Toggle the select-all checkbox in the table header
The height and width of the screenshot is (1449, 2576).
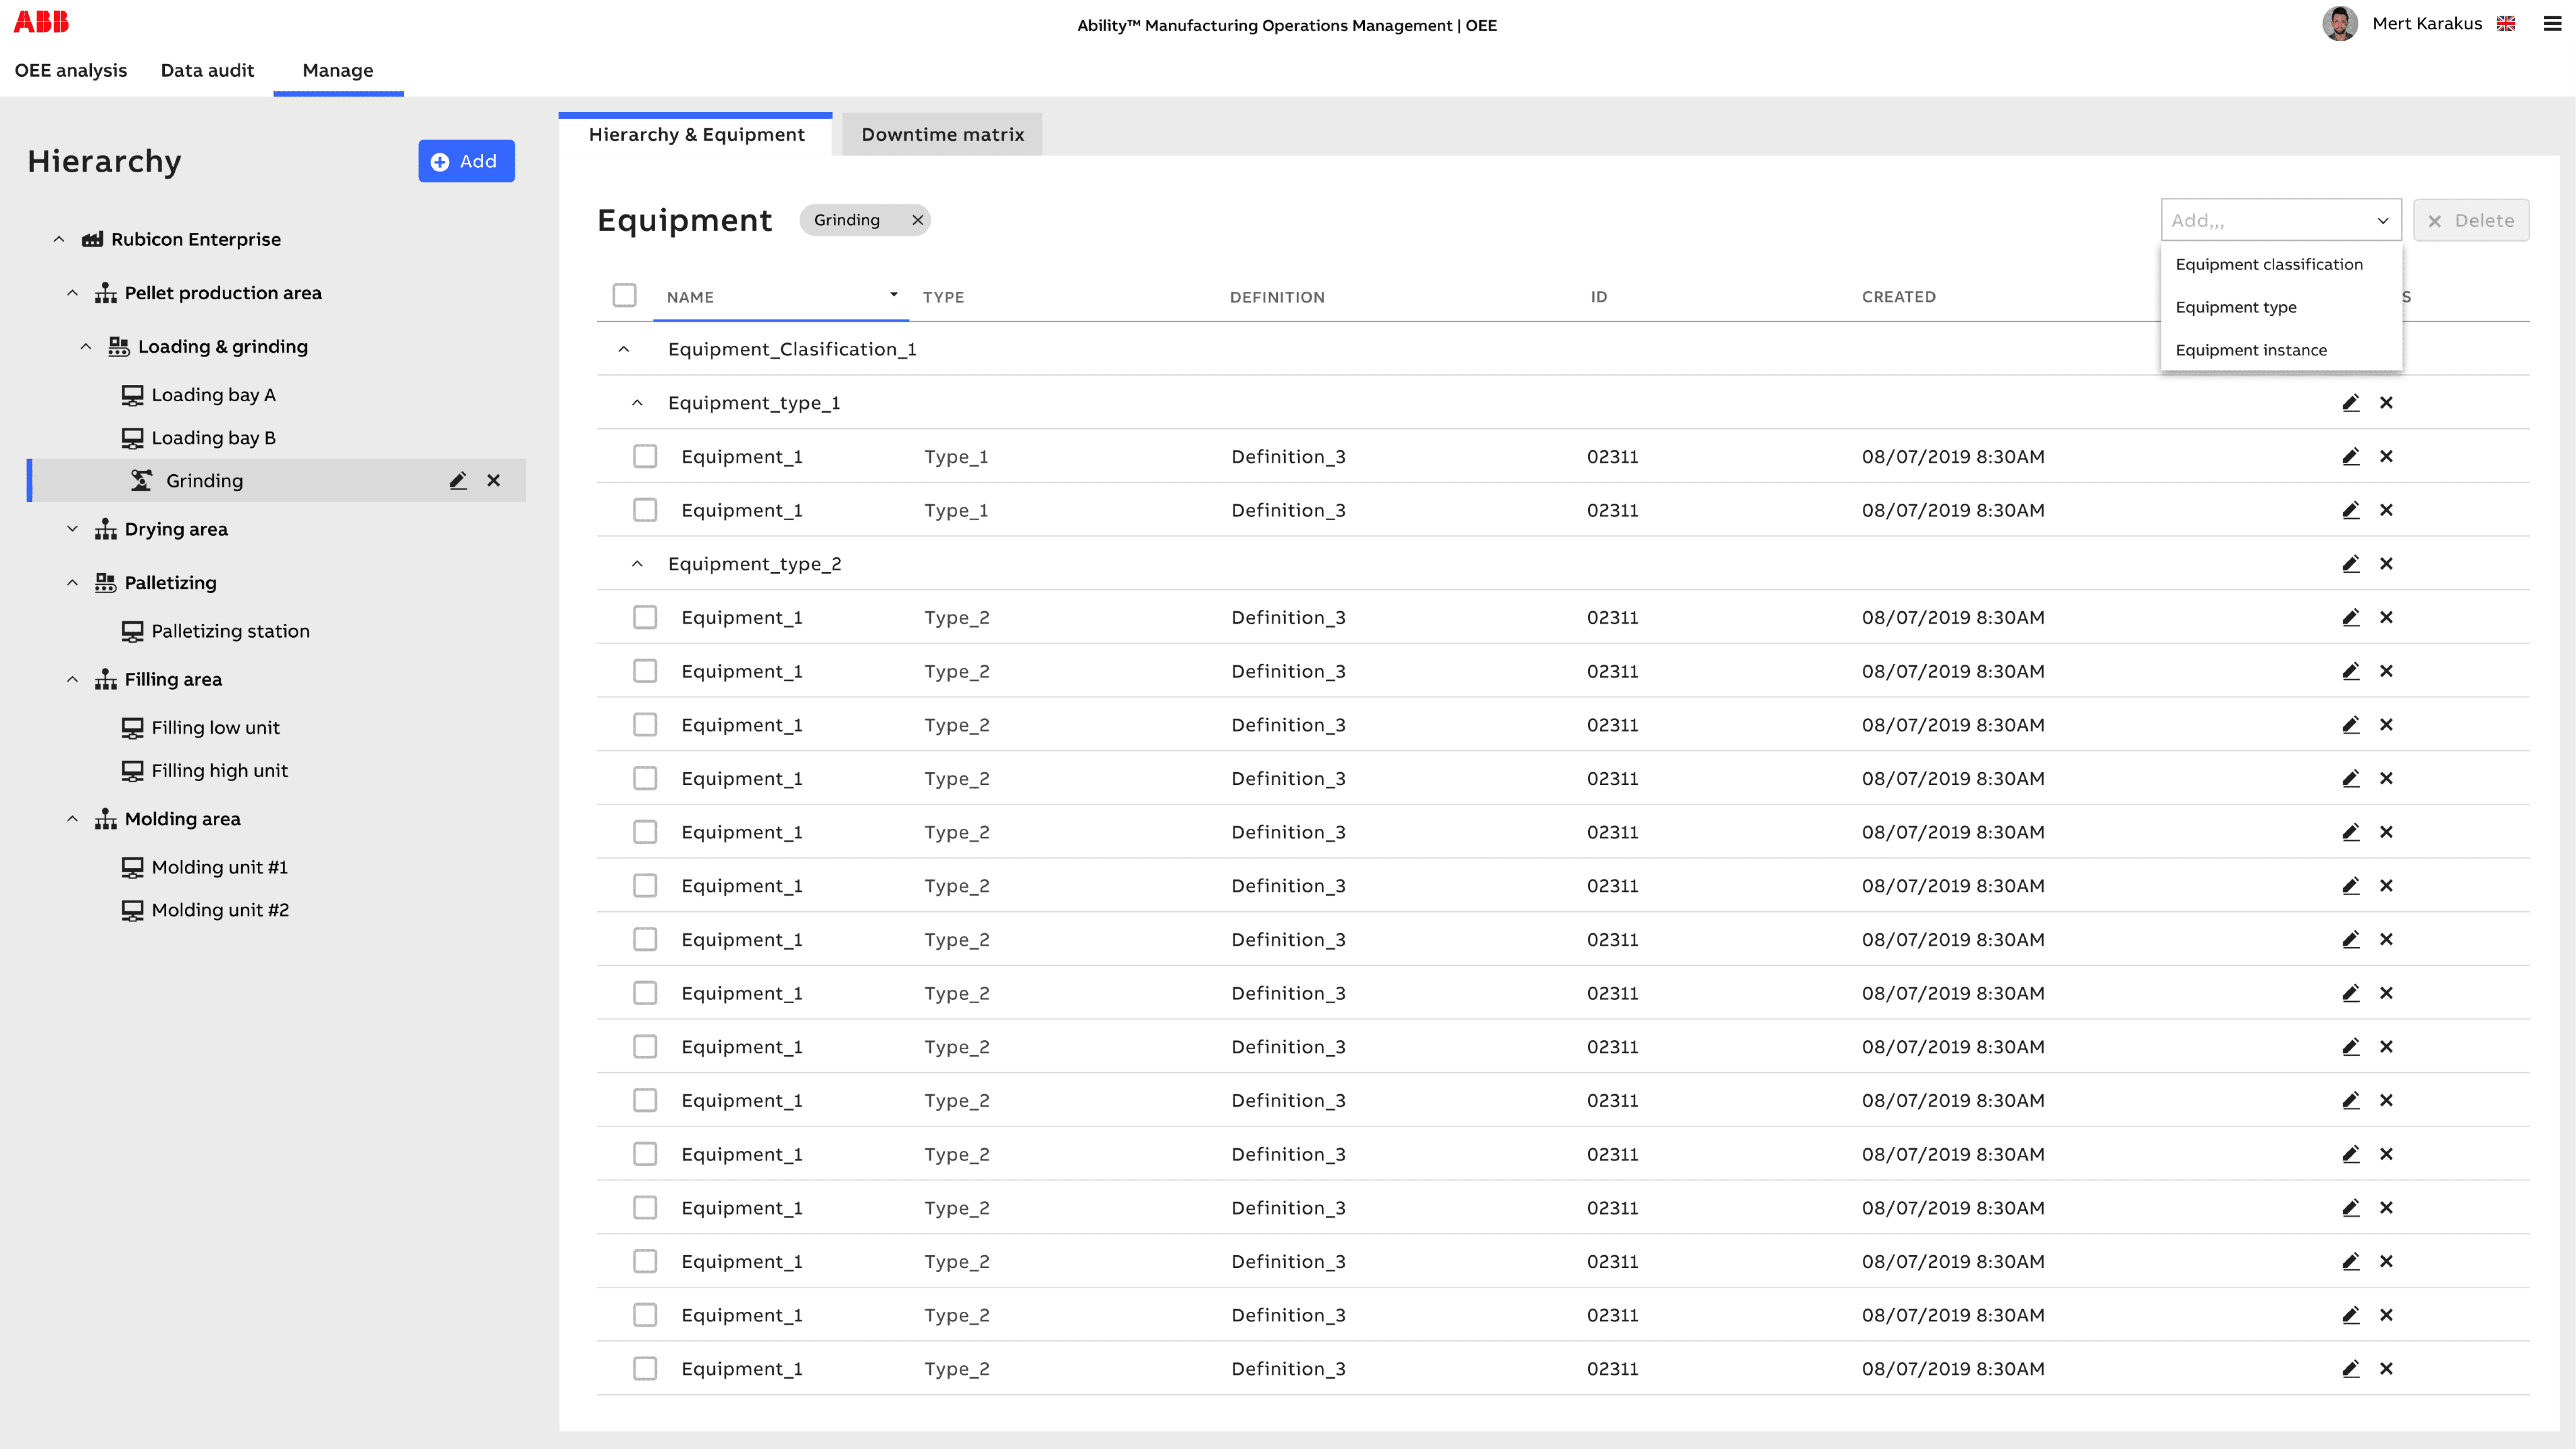pos(624,296)
